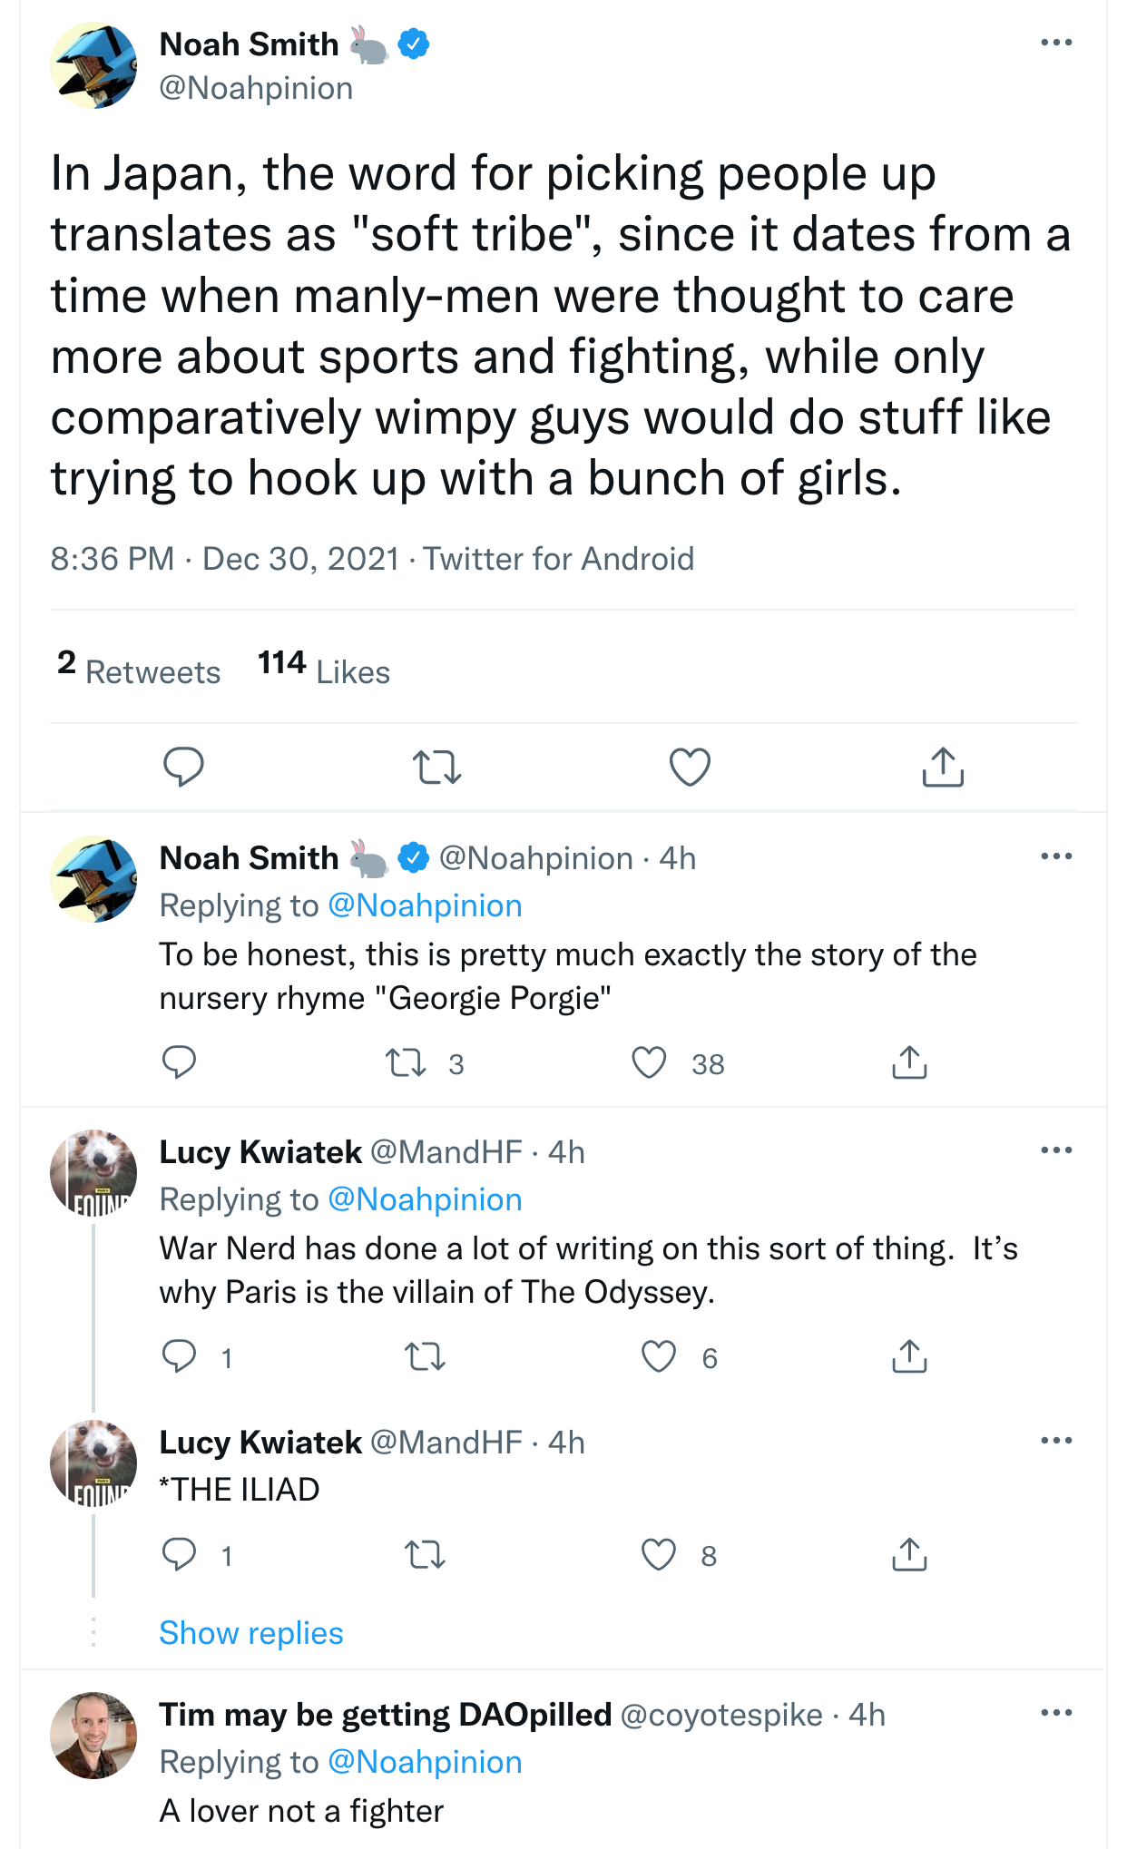View the list of 114 Likes
Screen dimensions: 1127x1849
point(324,670)
